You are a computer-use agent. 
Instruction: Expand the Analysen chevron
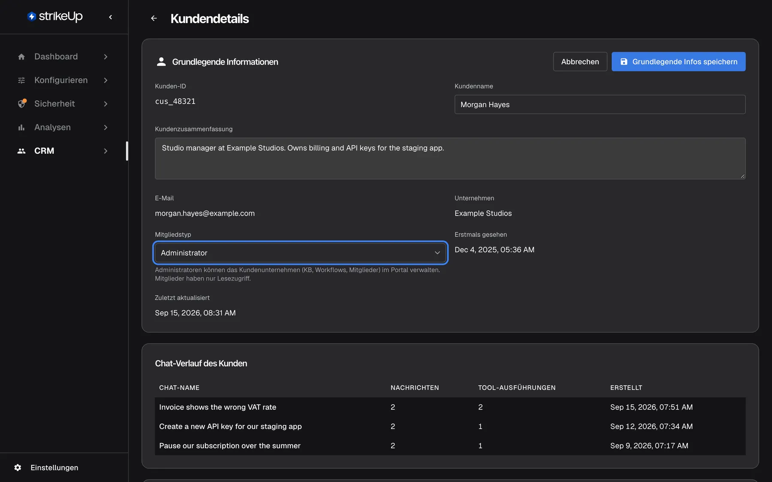pos(106,127)
